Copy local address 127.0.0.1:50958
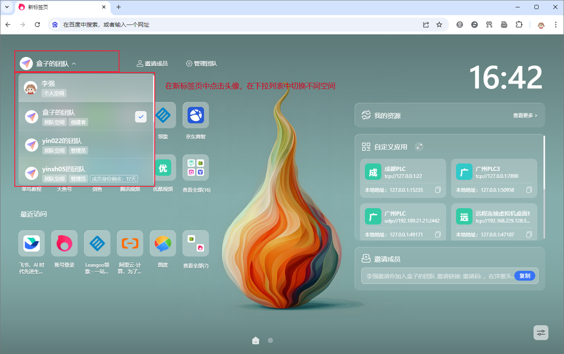 click(x=529, y=190)
